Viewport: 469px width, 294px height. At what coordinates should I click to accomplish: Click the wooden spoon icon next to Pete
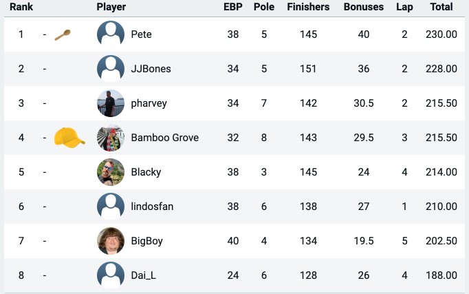point(63,34)
